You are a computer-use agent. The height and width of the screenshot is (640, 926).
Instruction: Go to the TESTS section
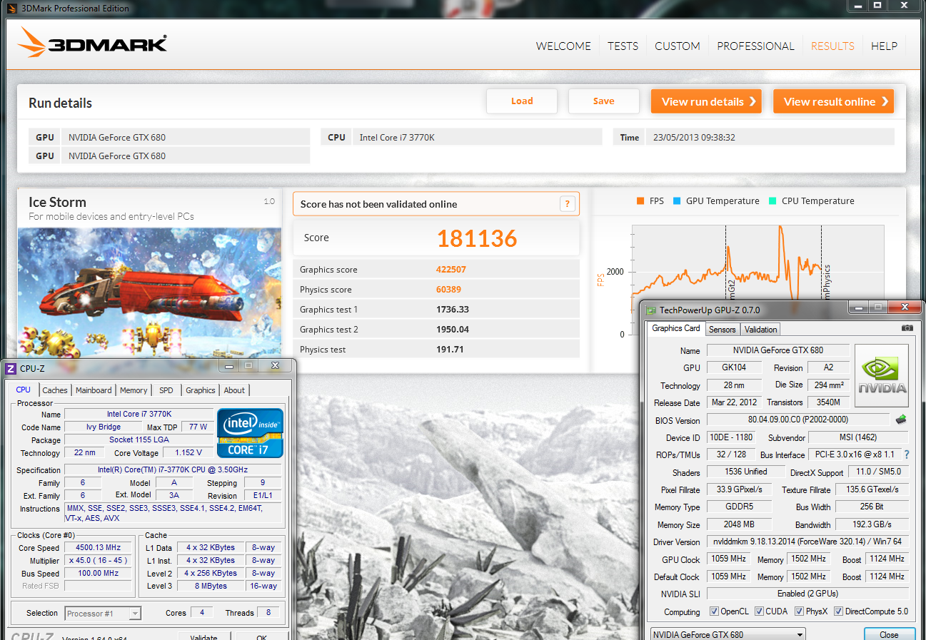623,46
